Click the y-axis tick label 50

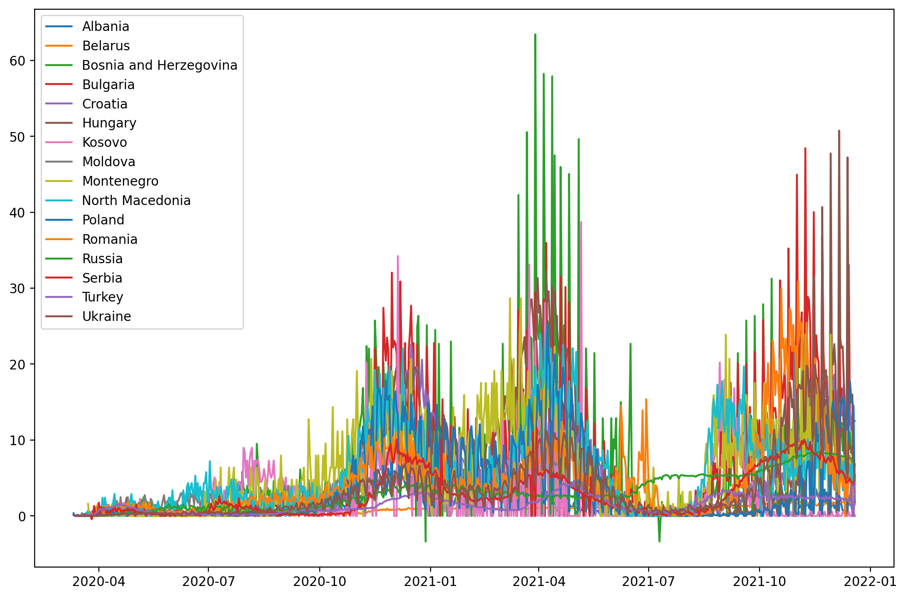(x=18, y=137)
